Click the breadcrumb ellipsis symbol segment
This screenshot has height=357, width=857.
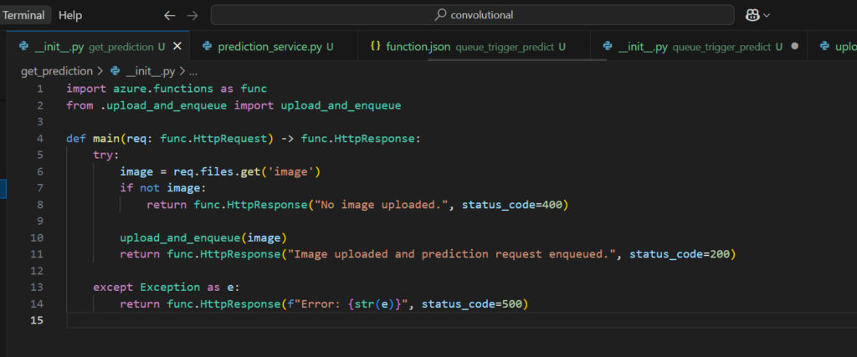[192, 71]
